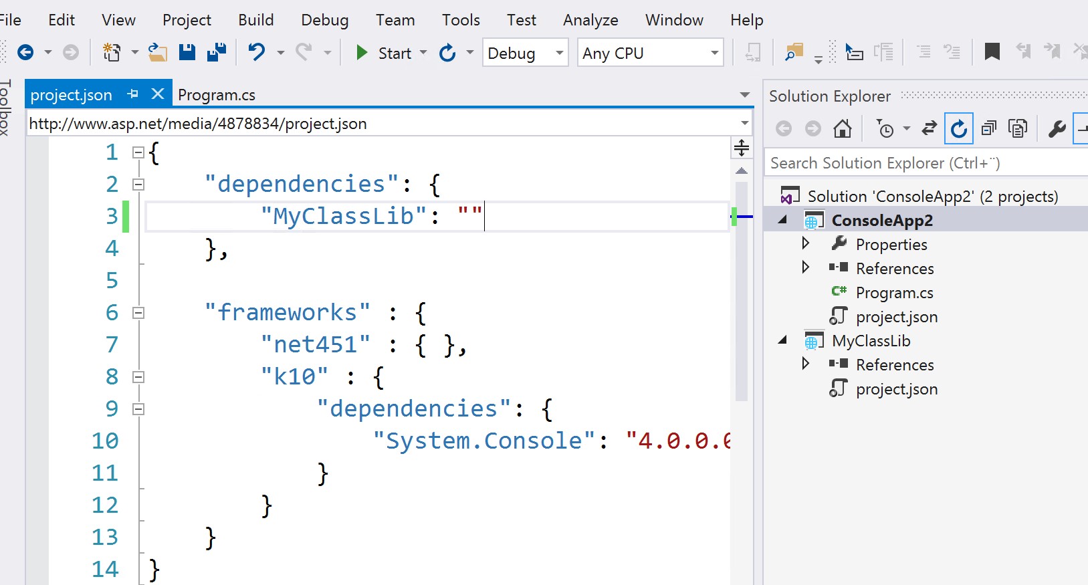Toggle a bookmark on the current line
1088x585 pixels.
(992, 51)
